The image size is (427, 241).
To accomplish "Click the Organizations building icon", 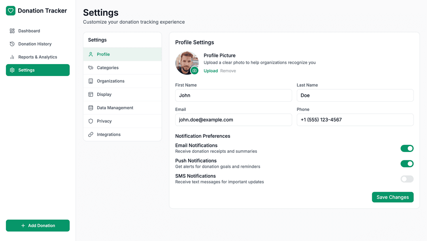I will click(x=91, y=81).
